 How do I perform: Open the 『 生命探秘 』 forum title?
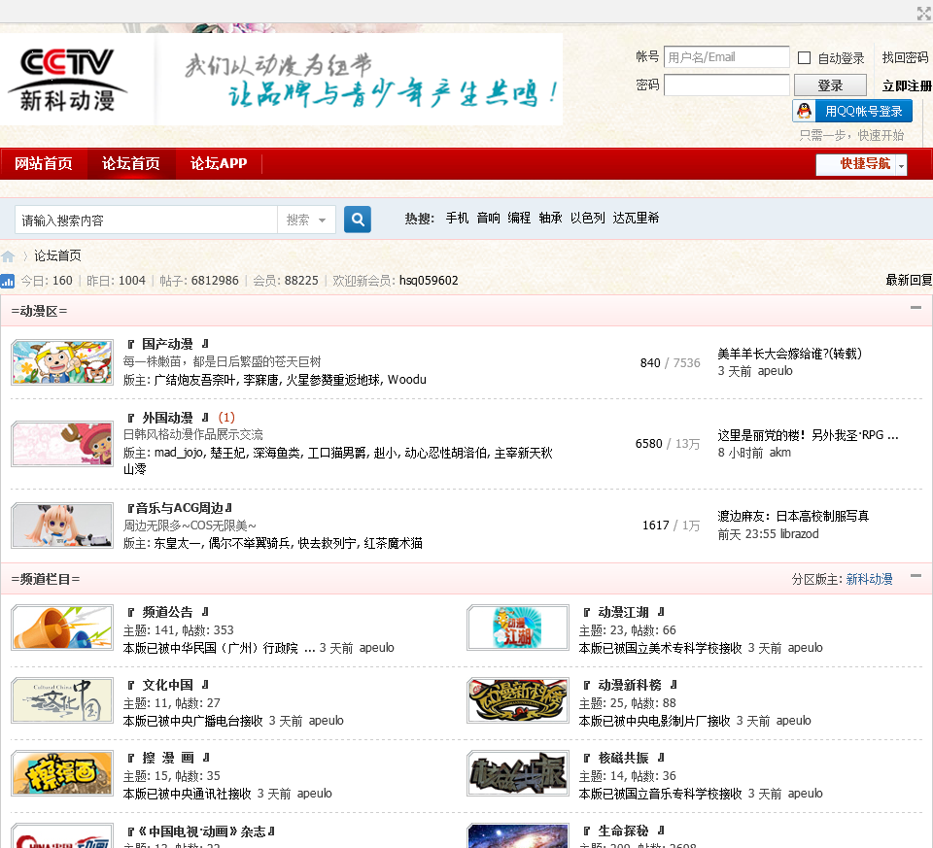pyautogui.click(x=624, y=831)
